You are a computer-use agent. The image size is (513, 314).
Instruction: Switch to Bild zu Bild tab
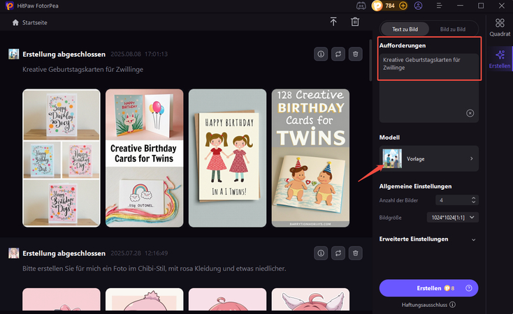pyautogui.click(x=453, y=29)
